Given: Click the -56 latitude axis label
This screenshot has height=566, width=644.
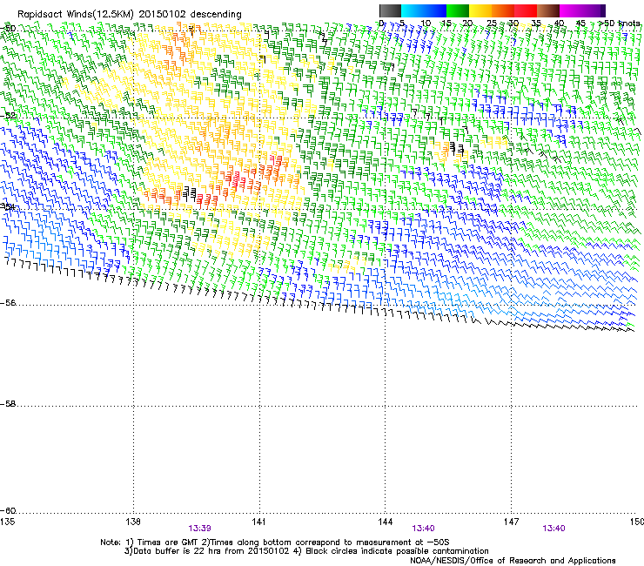Looking at the screenshot, I should (x=8, y=303).
